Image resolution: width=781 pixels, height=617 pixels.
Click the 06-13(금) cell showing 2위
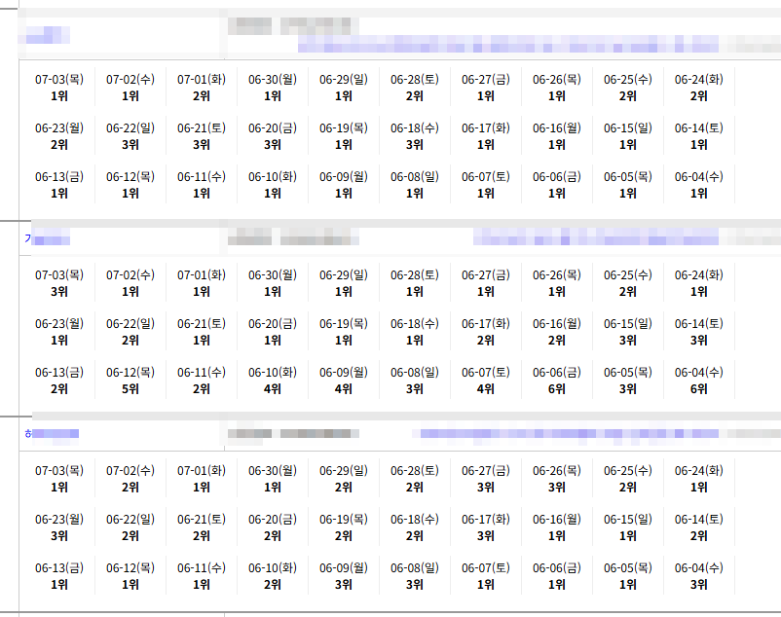[59, 381]
